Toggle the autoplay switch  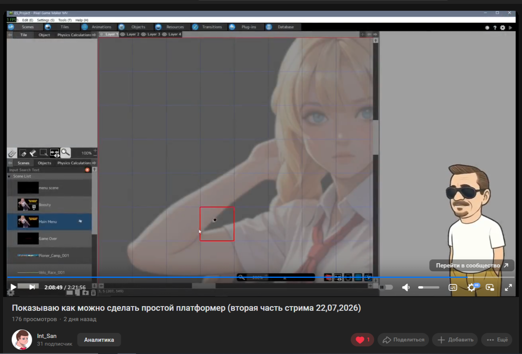pyautogui.click(x=386, y=287)
